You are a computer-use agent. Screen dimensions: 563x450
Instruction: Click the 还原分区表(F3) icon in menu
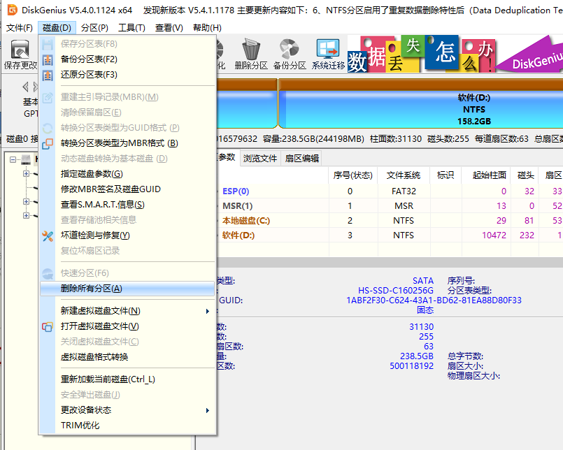pos(47,75)
